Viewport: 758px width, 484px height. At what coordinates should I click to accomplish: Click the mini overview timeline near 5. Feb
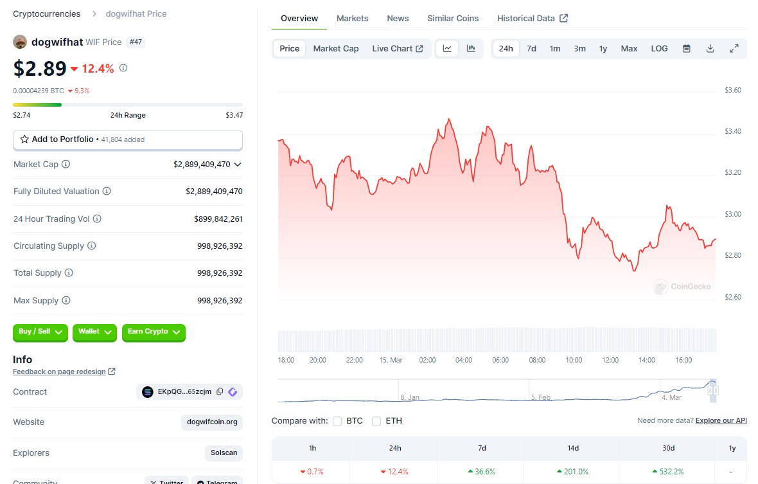tap(540, 397)
